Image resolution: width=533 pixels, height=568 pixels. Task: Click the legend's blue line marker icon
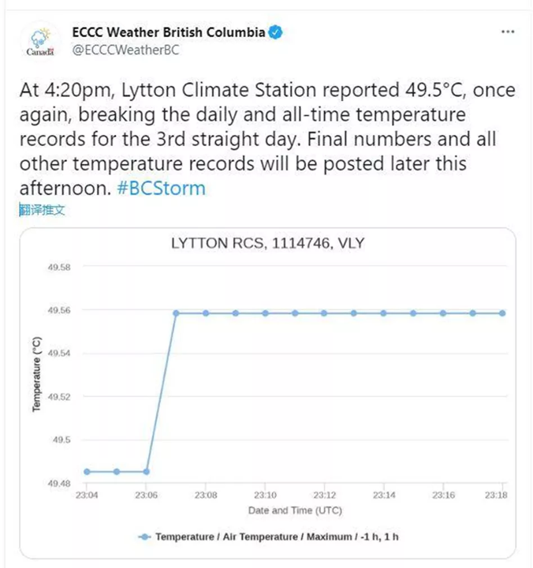point(144,536)
